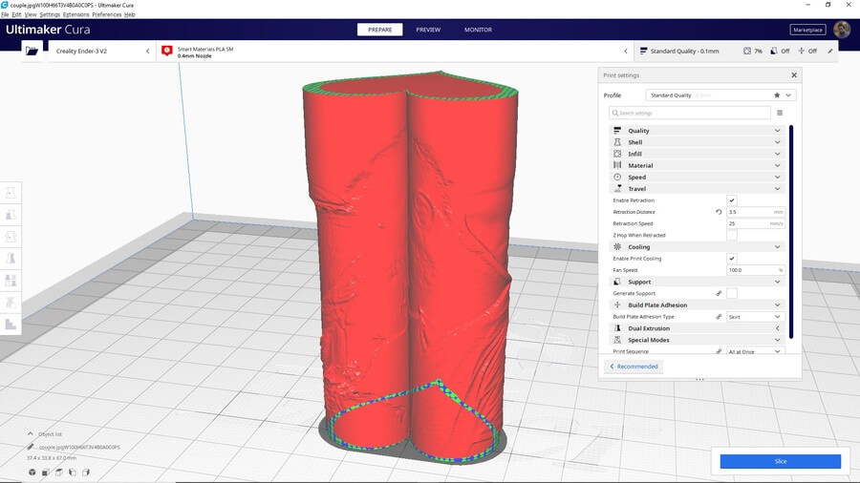Select the Mirror tool in left toolbar

[x=11, y=259]
